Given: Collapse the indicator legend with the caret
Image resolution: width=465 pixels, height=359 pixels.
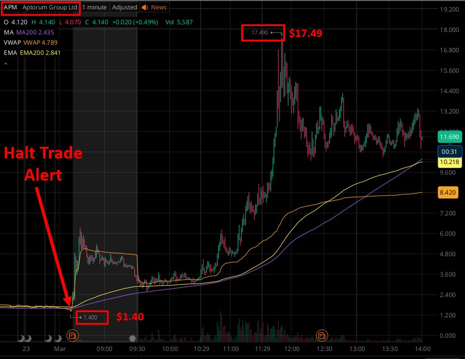Looking at the screenshot, I should pyautogui.click(x=5, y=64).
